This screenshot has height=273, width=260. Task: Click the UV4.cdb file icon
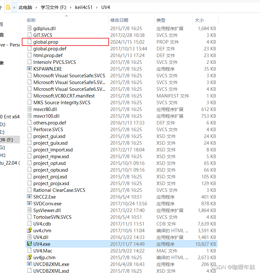(29, 224)
